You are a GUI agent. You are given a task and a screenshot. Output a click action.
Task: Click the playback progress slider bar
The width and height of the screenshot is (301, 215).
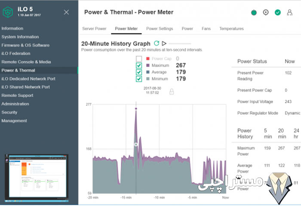pos(180,44)
